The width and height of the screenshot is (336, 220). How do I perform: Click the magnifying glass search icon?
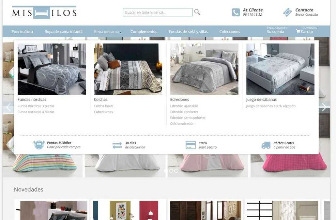tap(197, 12)
